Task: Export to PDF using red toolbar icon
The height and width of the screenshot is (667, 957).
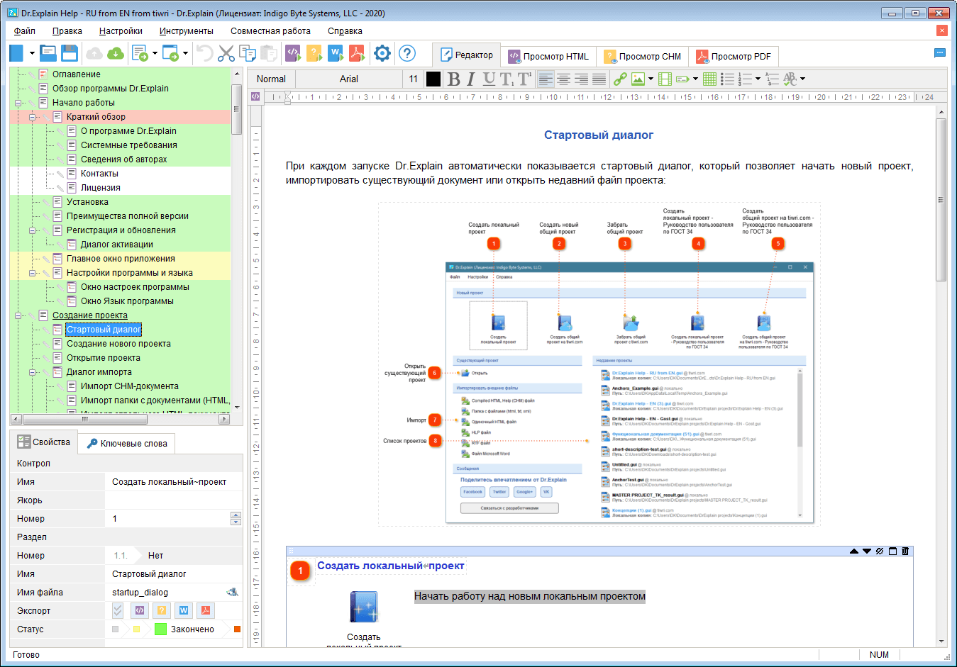Action: (x=356, y=53)
